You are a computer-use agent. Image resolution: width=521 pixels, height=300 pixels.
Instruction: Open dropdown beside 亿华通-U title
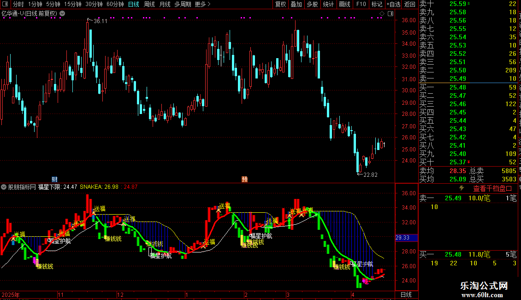click(62, 14)
